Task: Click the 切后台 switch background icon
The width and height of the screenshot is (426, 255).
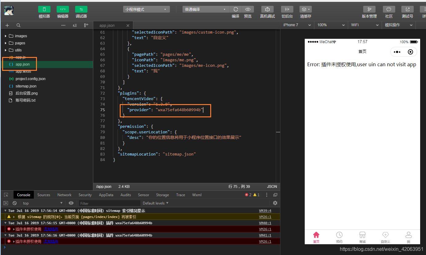Action: click(287, 9)
